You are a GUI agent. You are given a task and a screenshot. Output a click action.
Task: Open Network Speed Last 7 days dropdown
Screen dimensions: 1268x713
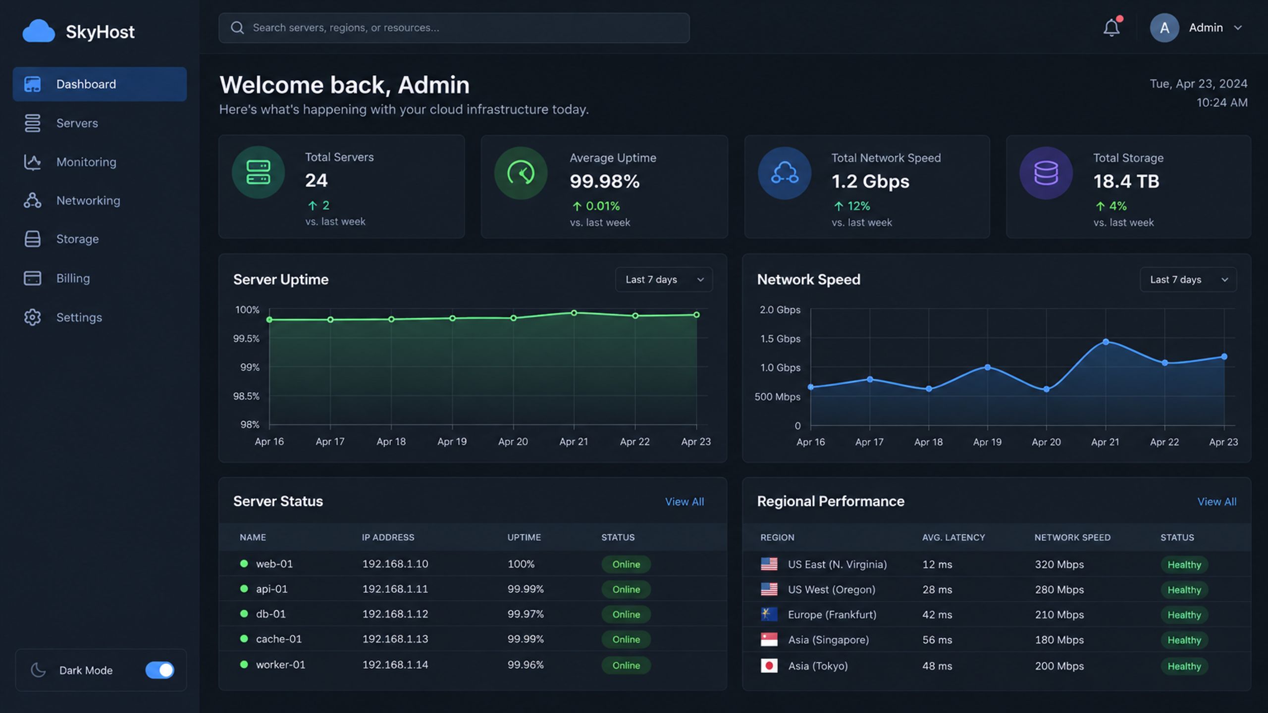click(x=1188, y=279)
